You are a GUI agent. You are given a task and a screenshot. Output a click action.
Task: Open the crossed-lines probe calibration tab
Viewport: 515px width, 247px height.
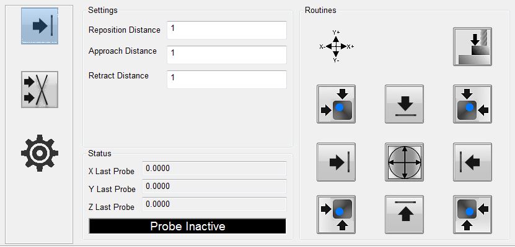[x=40, y=90]
